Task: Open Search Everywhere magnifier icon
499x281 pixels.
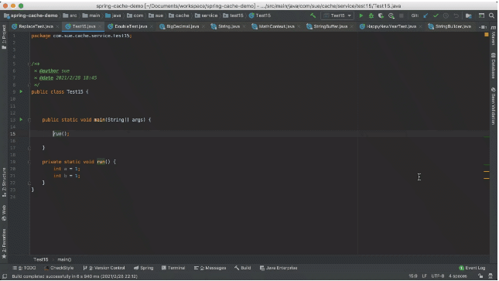Action: [491, 15]
